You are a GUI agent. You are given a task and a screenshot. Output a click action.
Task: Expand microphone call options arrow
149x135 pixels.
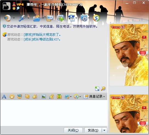[28, 18]
